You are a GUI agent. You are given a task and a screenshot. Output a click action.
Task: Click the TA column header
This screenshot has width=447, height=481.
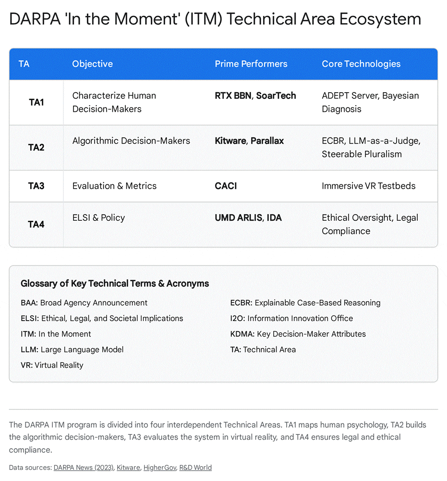(x=24, y=64)
